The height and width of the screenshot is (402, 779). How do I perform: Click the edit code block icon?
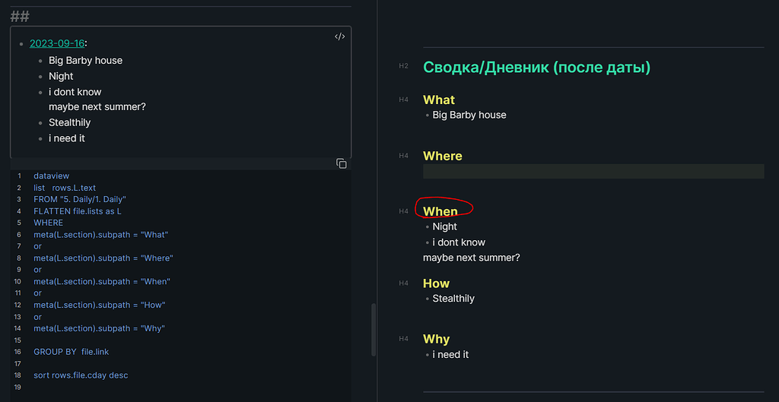click(x=339, y=36)
